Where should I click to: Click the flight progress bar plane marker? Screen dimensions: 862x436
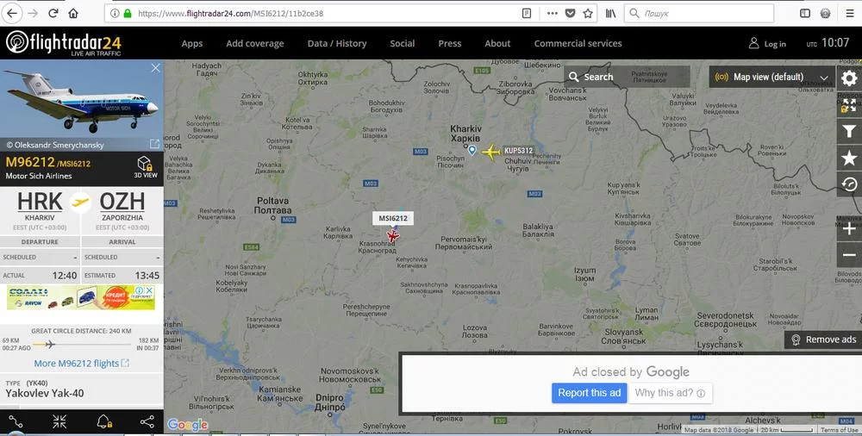pos(49,345)
